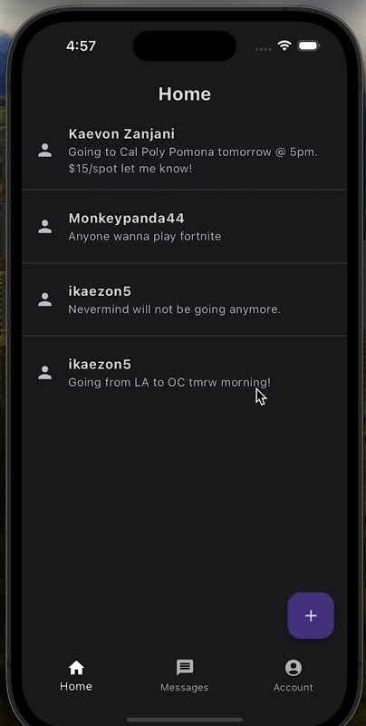Open the Messages tab icon
Image resolution: width=366 pixels, height=726 pixels.
tap(185, 668)
